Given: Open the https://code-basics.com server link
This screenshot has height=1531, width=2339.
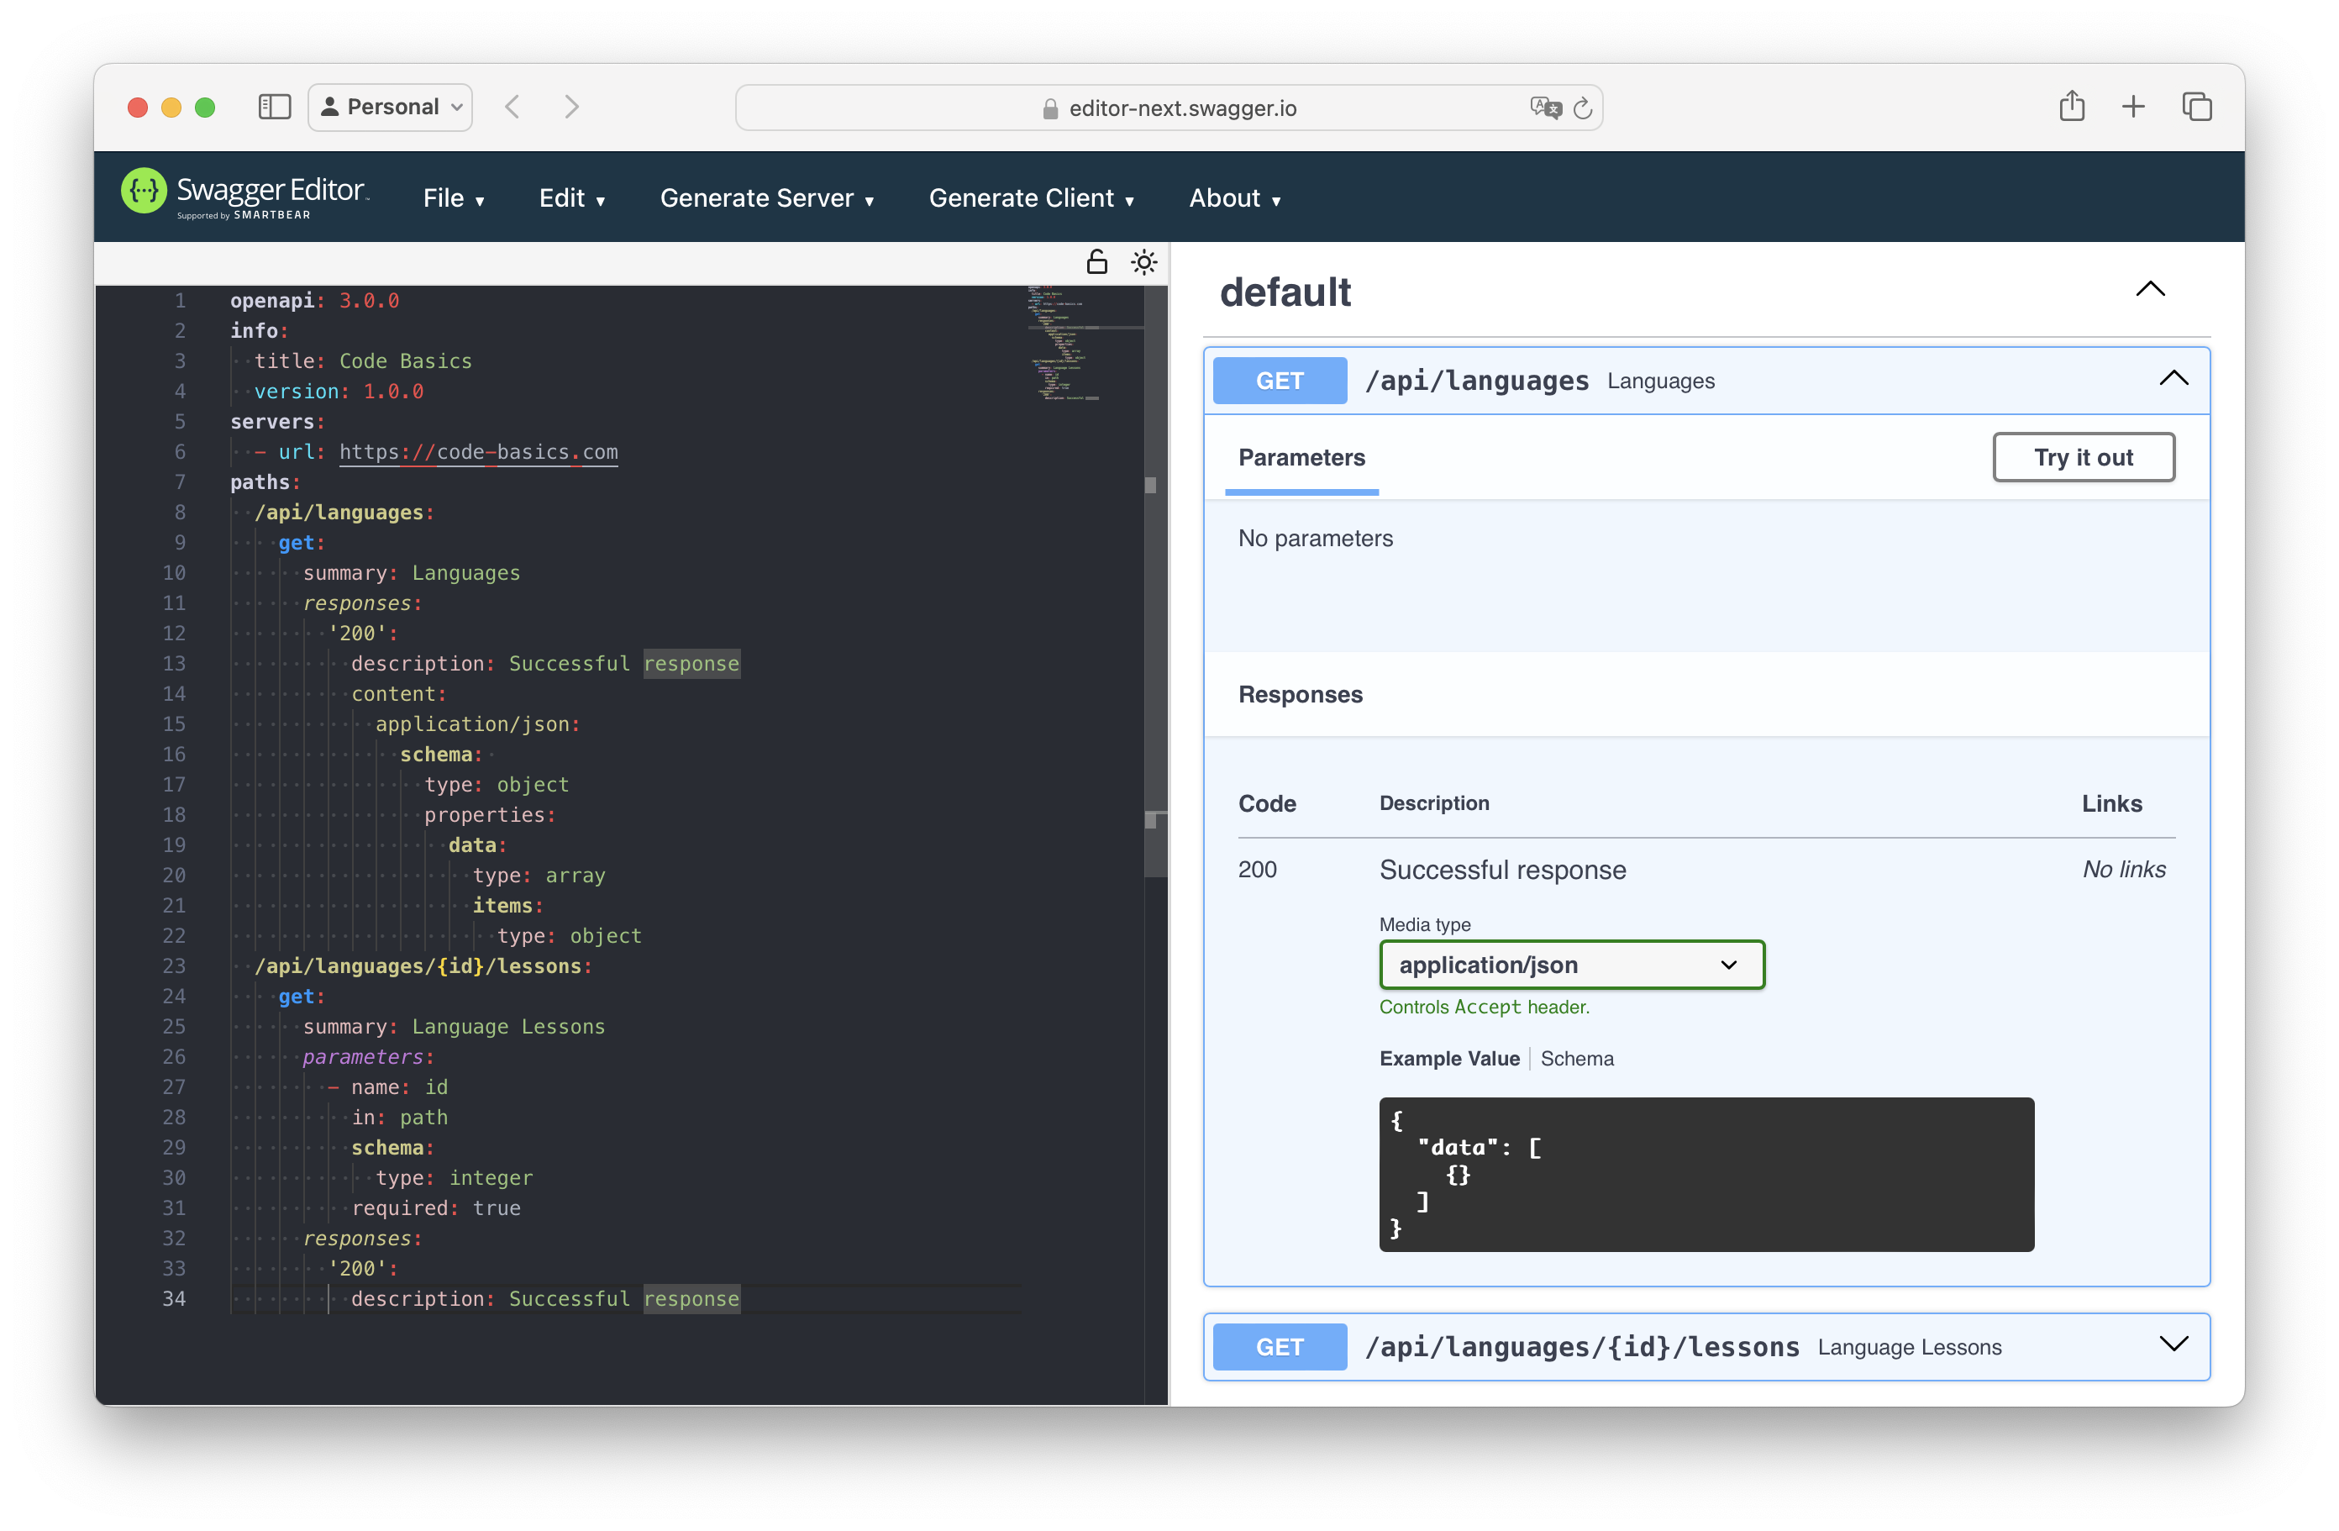Looking at the screenshot, I should pos(479,452).
